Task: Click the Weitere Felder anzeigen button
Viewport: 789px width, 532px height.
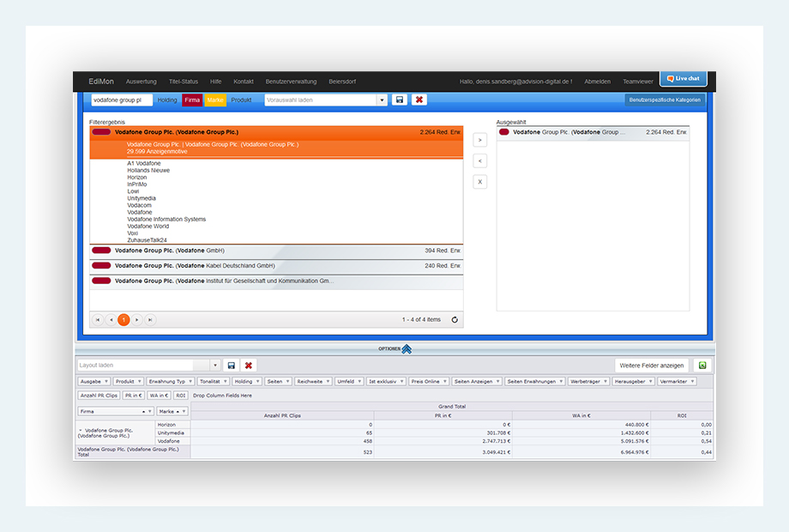Action: click(652, 366)
